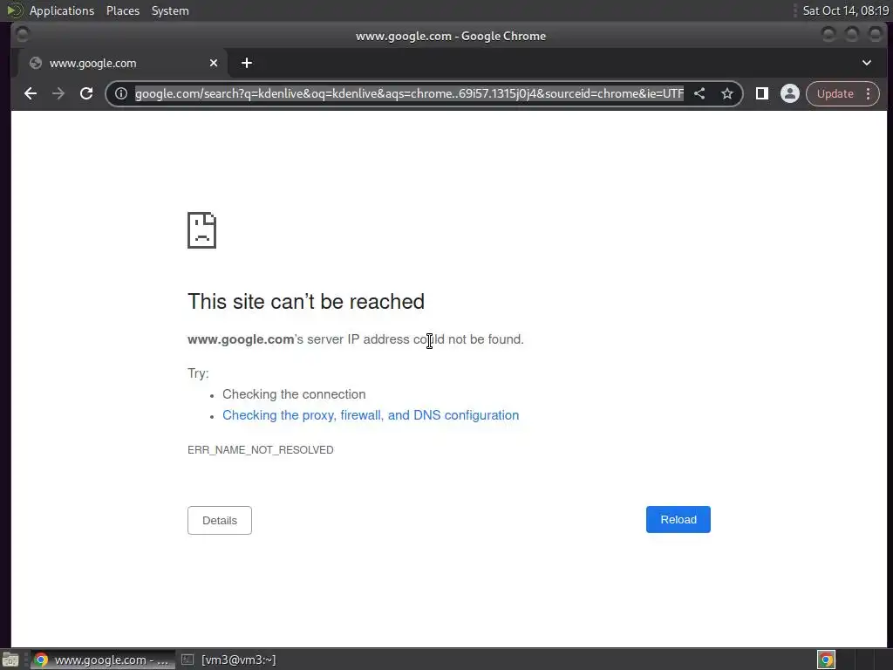This screenshot has height=670, width=893.
Task: Click the desktop menu logo icon top-left
Action: pyautogui.click(x=14, y=10)
